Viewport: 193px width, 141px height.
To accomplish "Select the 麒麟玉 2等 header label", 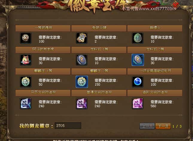I will [x=99, y=71].
